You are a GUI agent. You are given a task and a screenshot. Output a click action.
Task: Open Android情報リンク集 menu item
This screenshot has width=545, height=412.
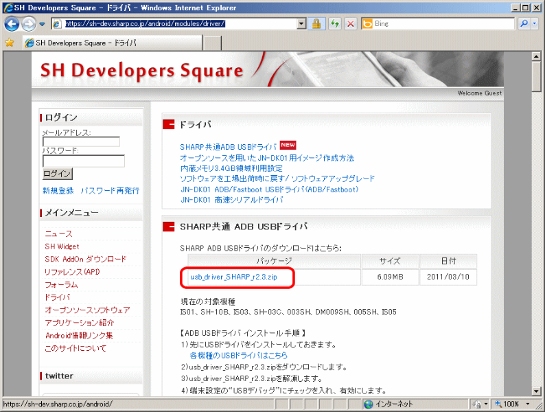pos(79,336)
